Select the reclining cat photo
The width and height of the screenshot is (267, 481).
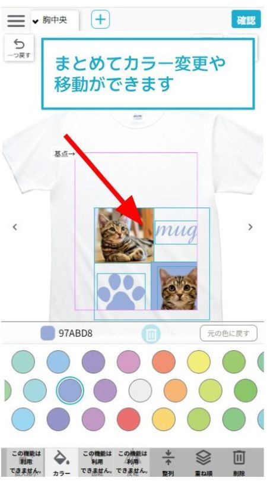124,235
